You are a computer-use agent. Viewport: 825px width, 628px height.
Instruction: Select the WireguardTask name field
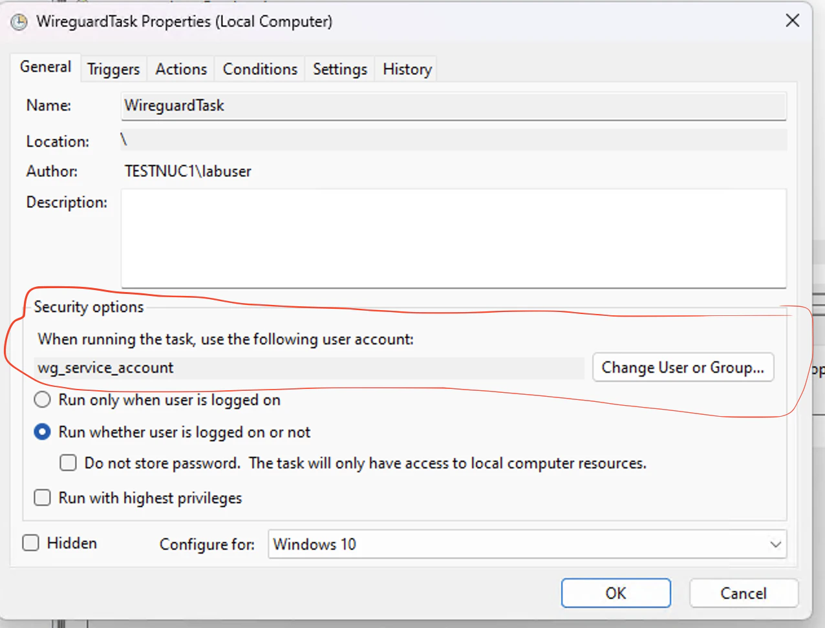[453, 106]
